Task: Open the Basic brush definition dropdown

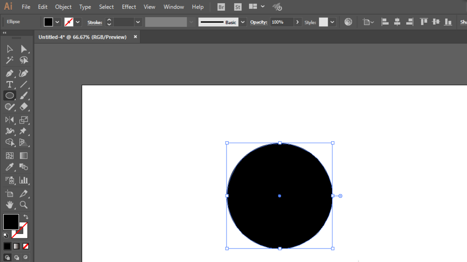Action: pos(243,22)
